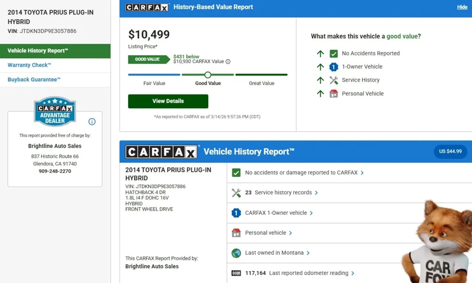Screen dimensions: 472x283
Task: Click the CARFAX Value info icon
Action: pos(228,61)
